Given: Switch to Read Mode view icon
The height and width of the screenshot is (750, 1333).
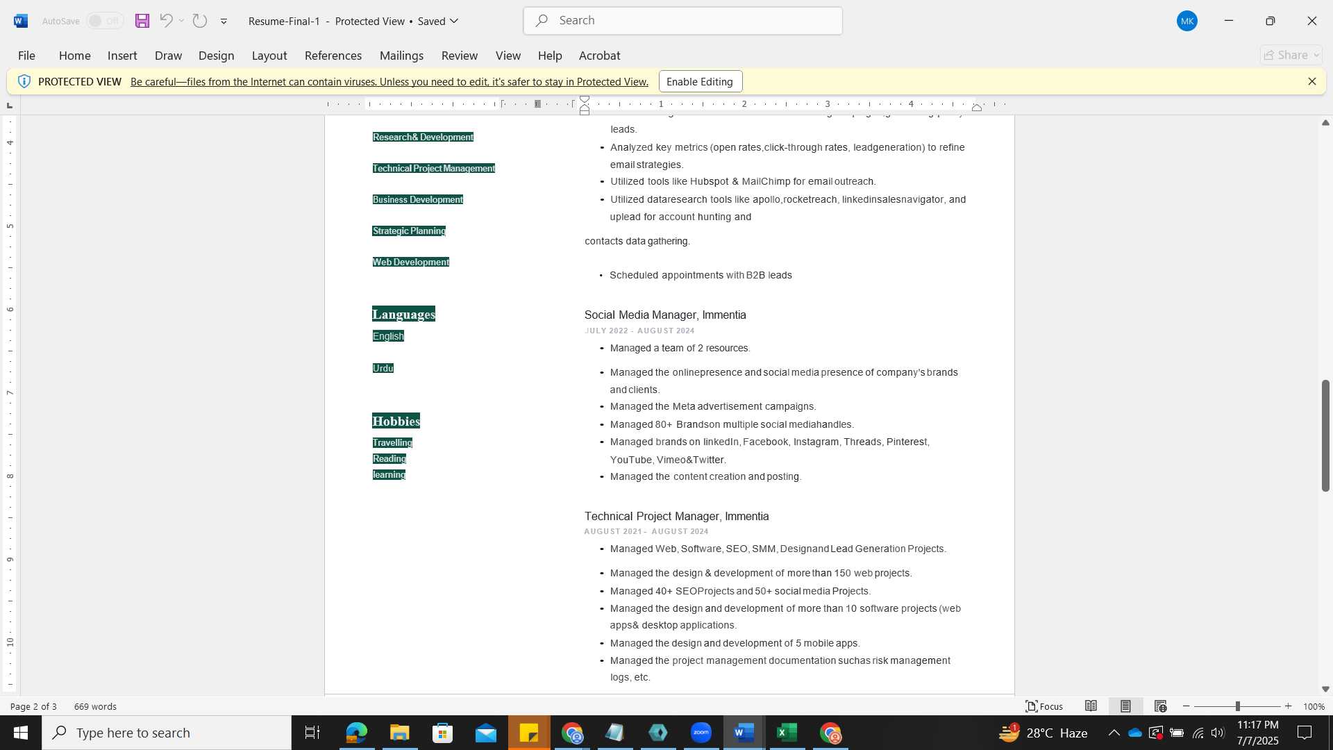Looking at the screenshot, I should click(x=1091, y=706).
